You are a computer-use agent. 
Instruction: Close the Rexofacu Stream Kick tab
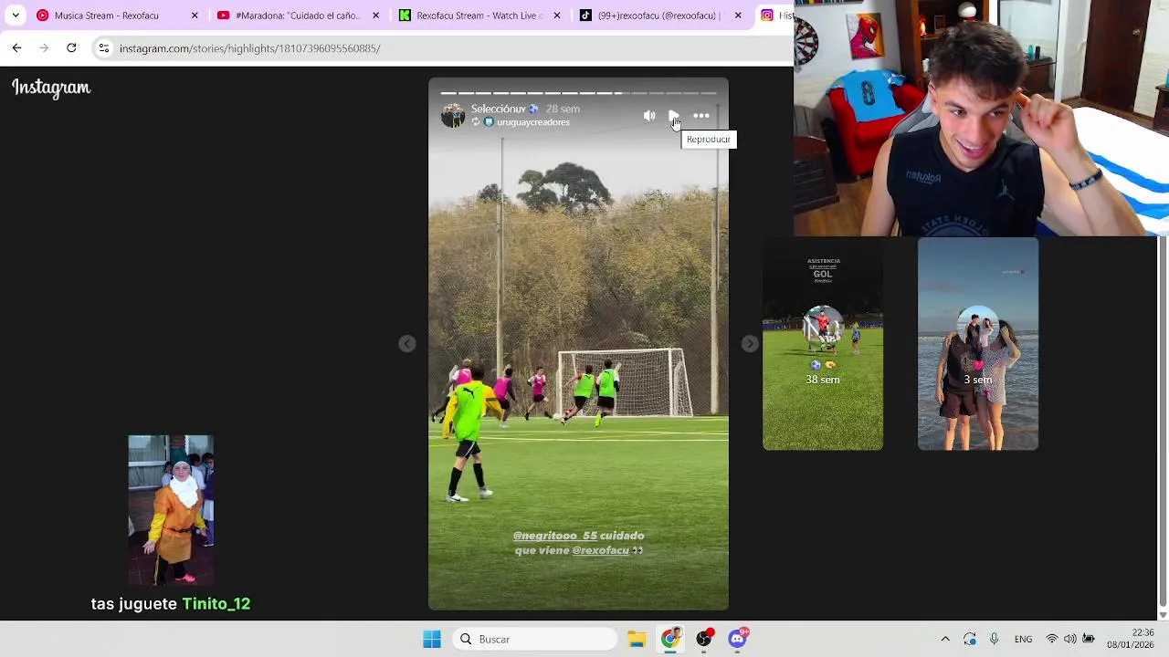click(557, 16)
